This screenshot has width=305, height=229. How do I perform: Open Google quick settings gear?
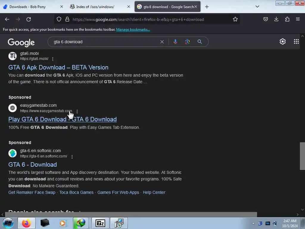pos(282,41)
